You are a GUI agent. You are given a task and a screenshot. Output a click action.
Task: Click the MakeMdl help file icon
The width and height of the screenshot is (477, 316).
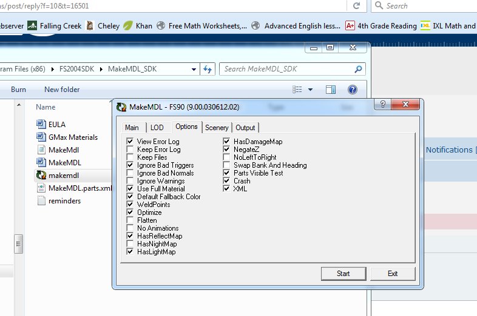[41, 150]
